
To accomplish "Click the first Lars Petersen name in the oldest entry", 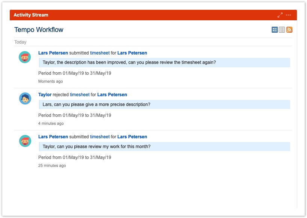I will (x=53, y=137).
